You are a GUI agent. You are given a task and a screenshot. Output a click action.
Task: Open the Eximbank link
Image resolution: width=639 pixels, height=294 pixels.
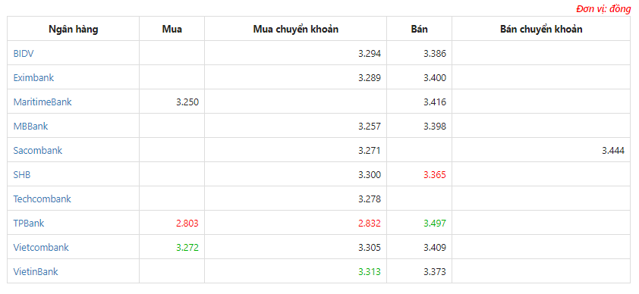tap(33, 78)
